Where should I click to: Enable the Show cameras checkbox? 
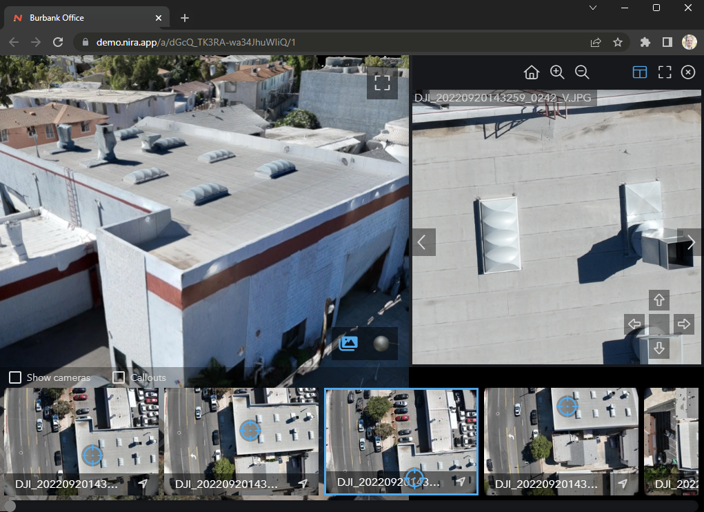click(x=15, y=377)
